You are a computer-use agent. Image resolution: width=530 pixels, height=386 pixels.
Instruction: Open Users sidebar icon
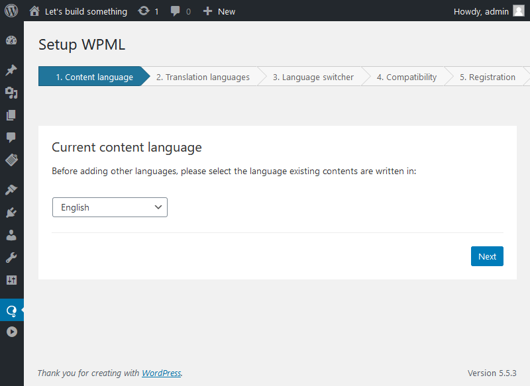tap(11, 235)
